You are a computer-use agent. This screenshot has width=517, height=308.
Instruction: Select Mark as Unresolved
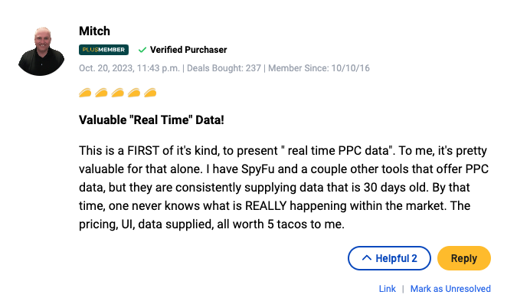pos(450,289)
